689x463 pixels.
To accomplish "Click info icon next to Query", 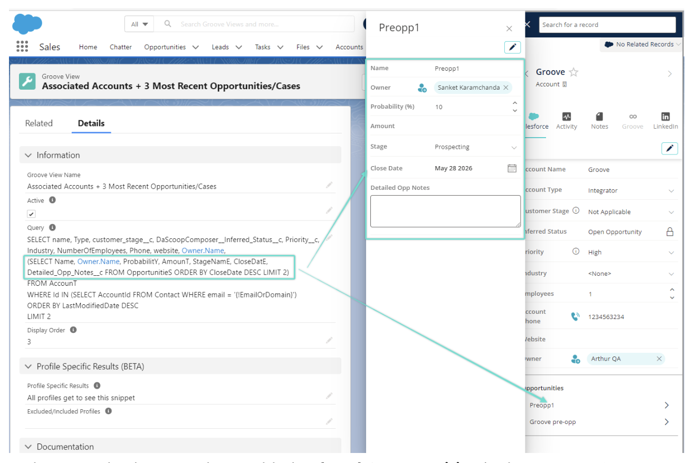I will (x=52, y=227).
